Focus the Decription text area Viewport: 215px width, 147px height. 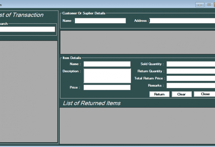(x=107, y=76)
